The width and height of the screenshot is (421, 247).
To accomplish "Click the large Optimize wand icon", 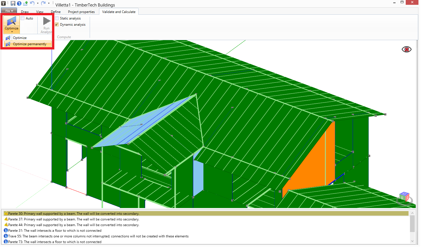I will [x=12, y=21].
